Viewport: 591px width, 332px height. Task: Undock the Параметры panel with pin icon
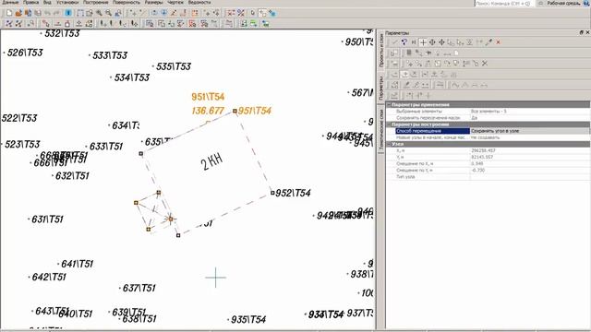[581, 33]
